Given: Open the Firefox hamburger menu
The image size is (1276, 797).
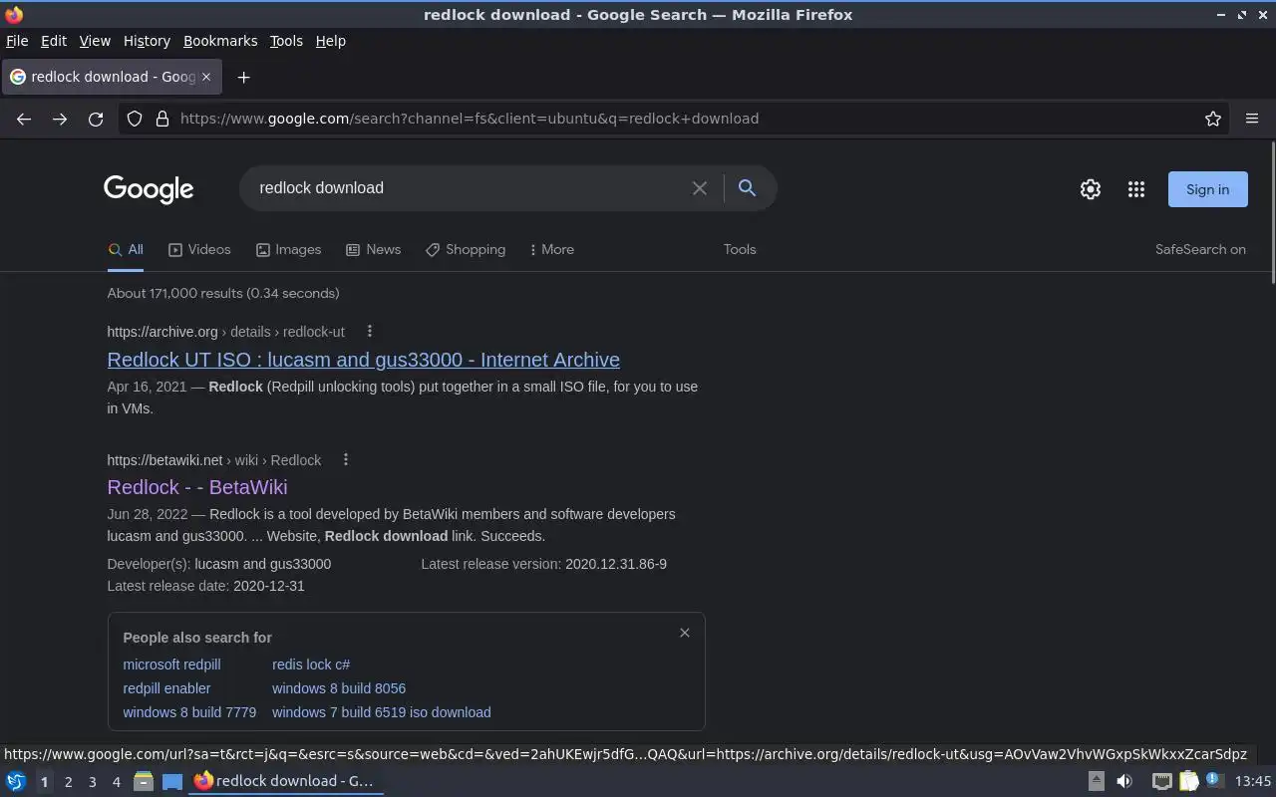Looking at the screenshot, I should (1252, 119).
